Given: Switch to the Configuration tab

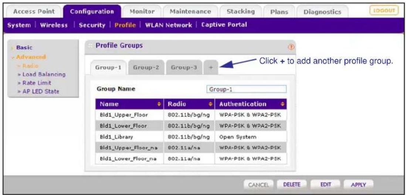Looking at the screenshot, I should tap(92, 12).
